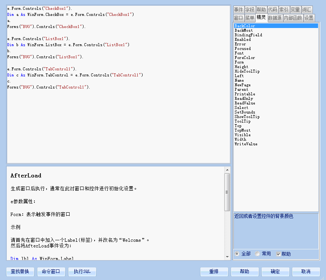Image resolution: width=326 pixels, height=280 pixels.
Task: Click the help pane scroll up arrow
Action: [x=227, y=170]
